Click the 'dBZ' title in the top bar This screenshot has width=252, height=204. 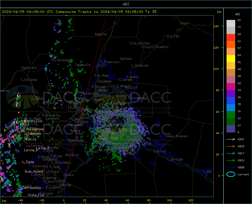pyautogui.click(x=126, y=4)
